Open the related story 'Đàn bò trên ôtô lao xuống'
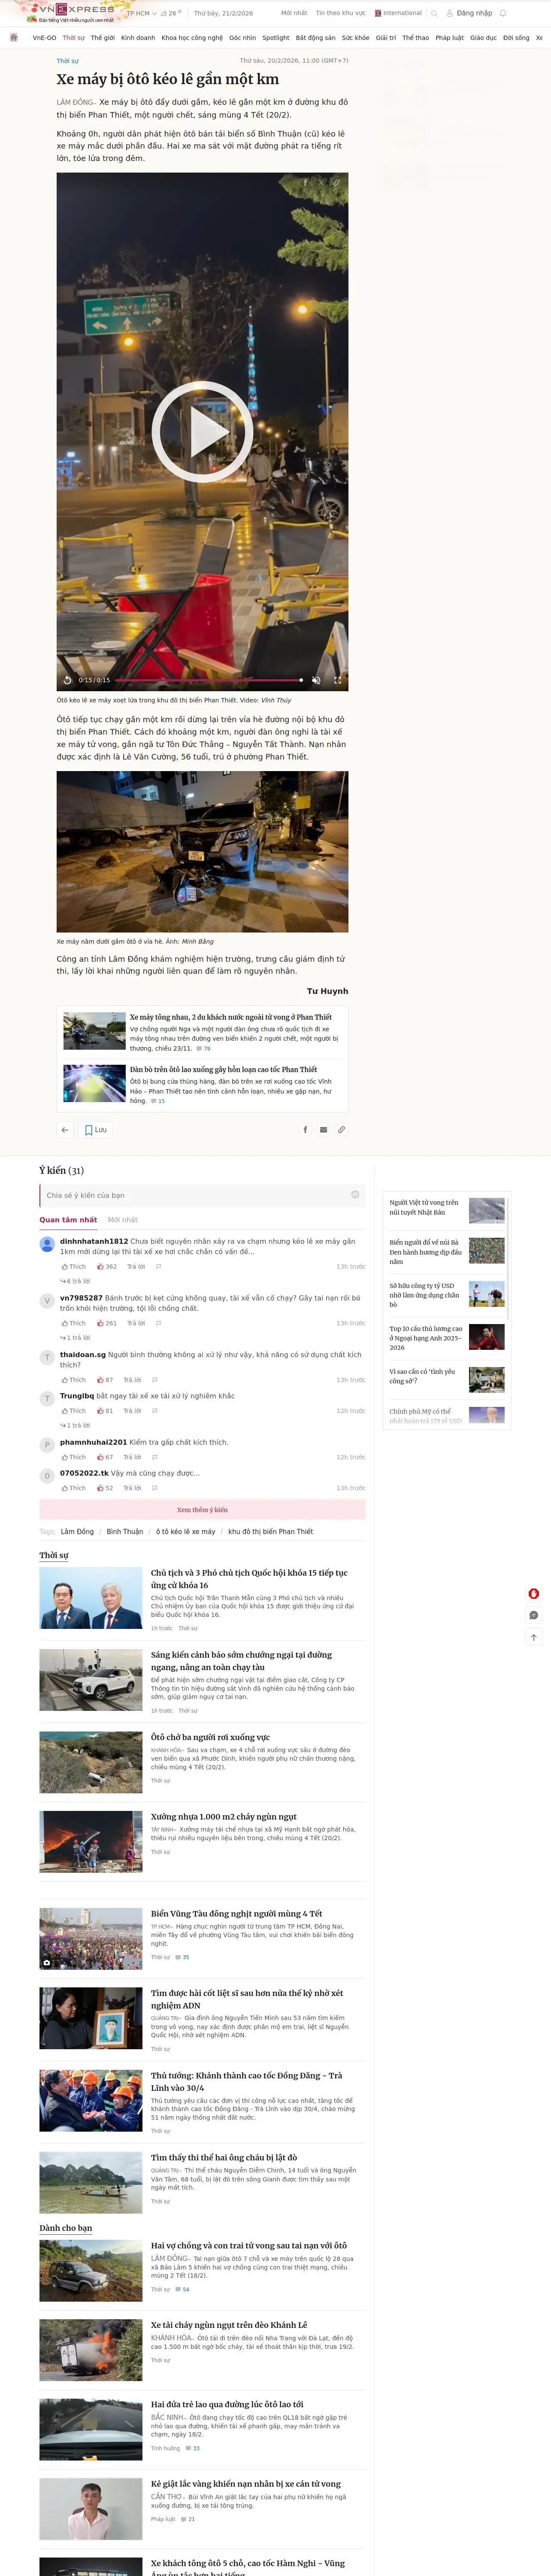Screen dimensions: 551x2576 [x=223, y=1070]
